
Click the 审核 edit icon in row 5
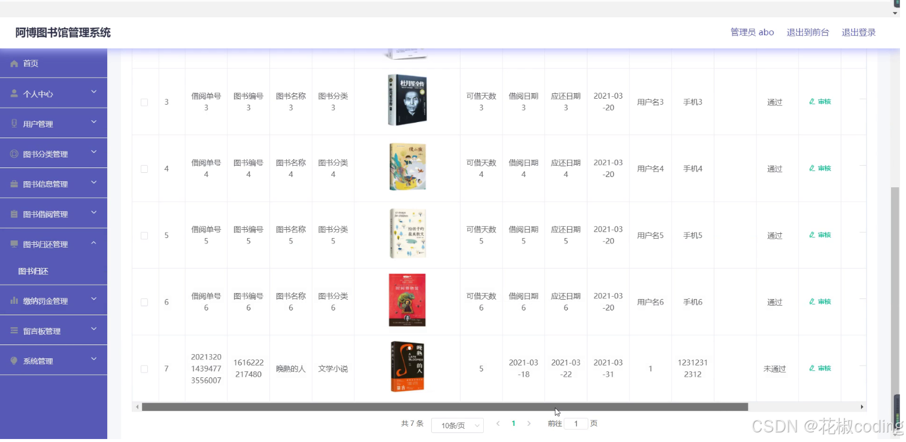click(x=812, y=235)
